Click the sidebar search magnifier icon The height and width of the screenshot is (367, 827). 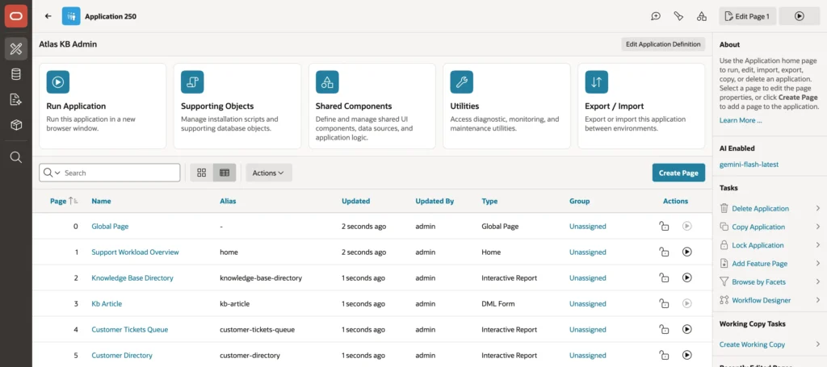click(16, 157)
